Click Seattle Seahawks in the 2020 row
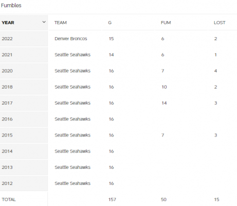Viewport: 237px width, 206px height. pyautogui.click(x=72, y=71)
